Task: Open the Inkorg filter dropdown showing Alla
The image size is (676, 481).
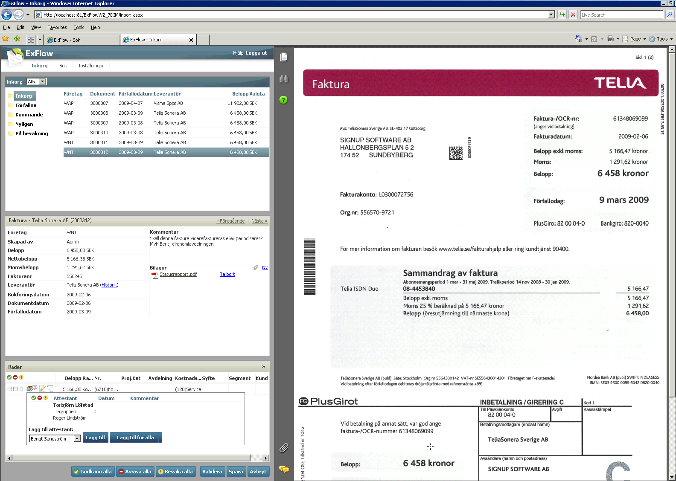Action: pos(37,81)
